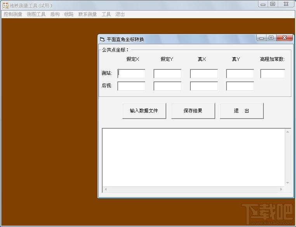Screen dimensions: 296x227
Task: Click the 测站 假定X input field
Action: pyautogui.click(x=131, y=74)
